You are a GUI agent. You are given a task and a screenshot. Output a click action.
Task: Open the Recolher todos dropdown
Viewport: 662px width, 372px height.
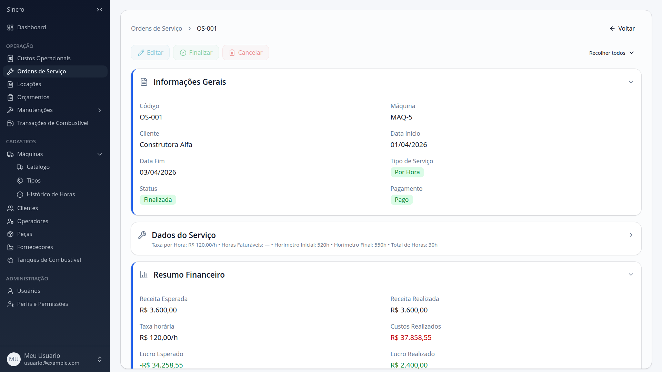[612, 53]
